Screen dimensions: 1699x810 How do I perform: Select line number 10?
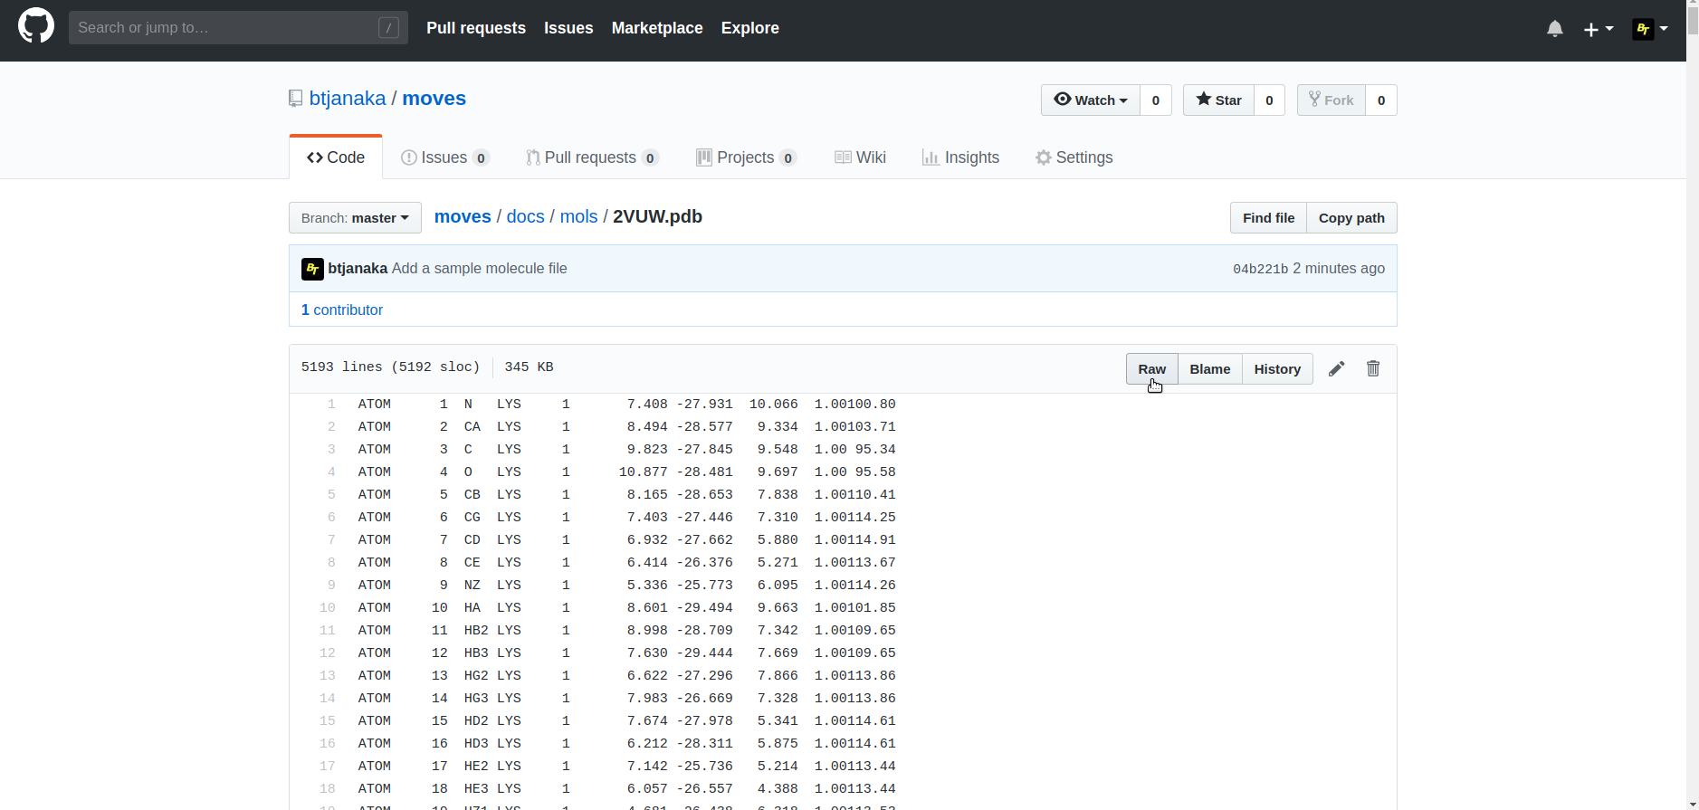coord(328,608)
